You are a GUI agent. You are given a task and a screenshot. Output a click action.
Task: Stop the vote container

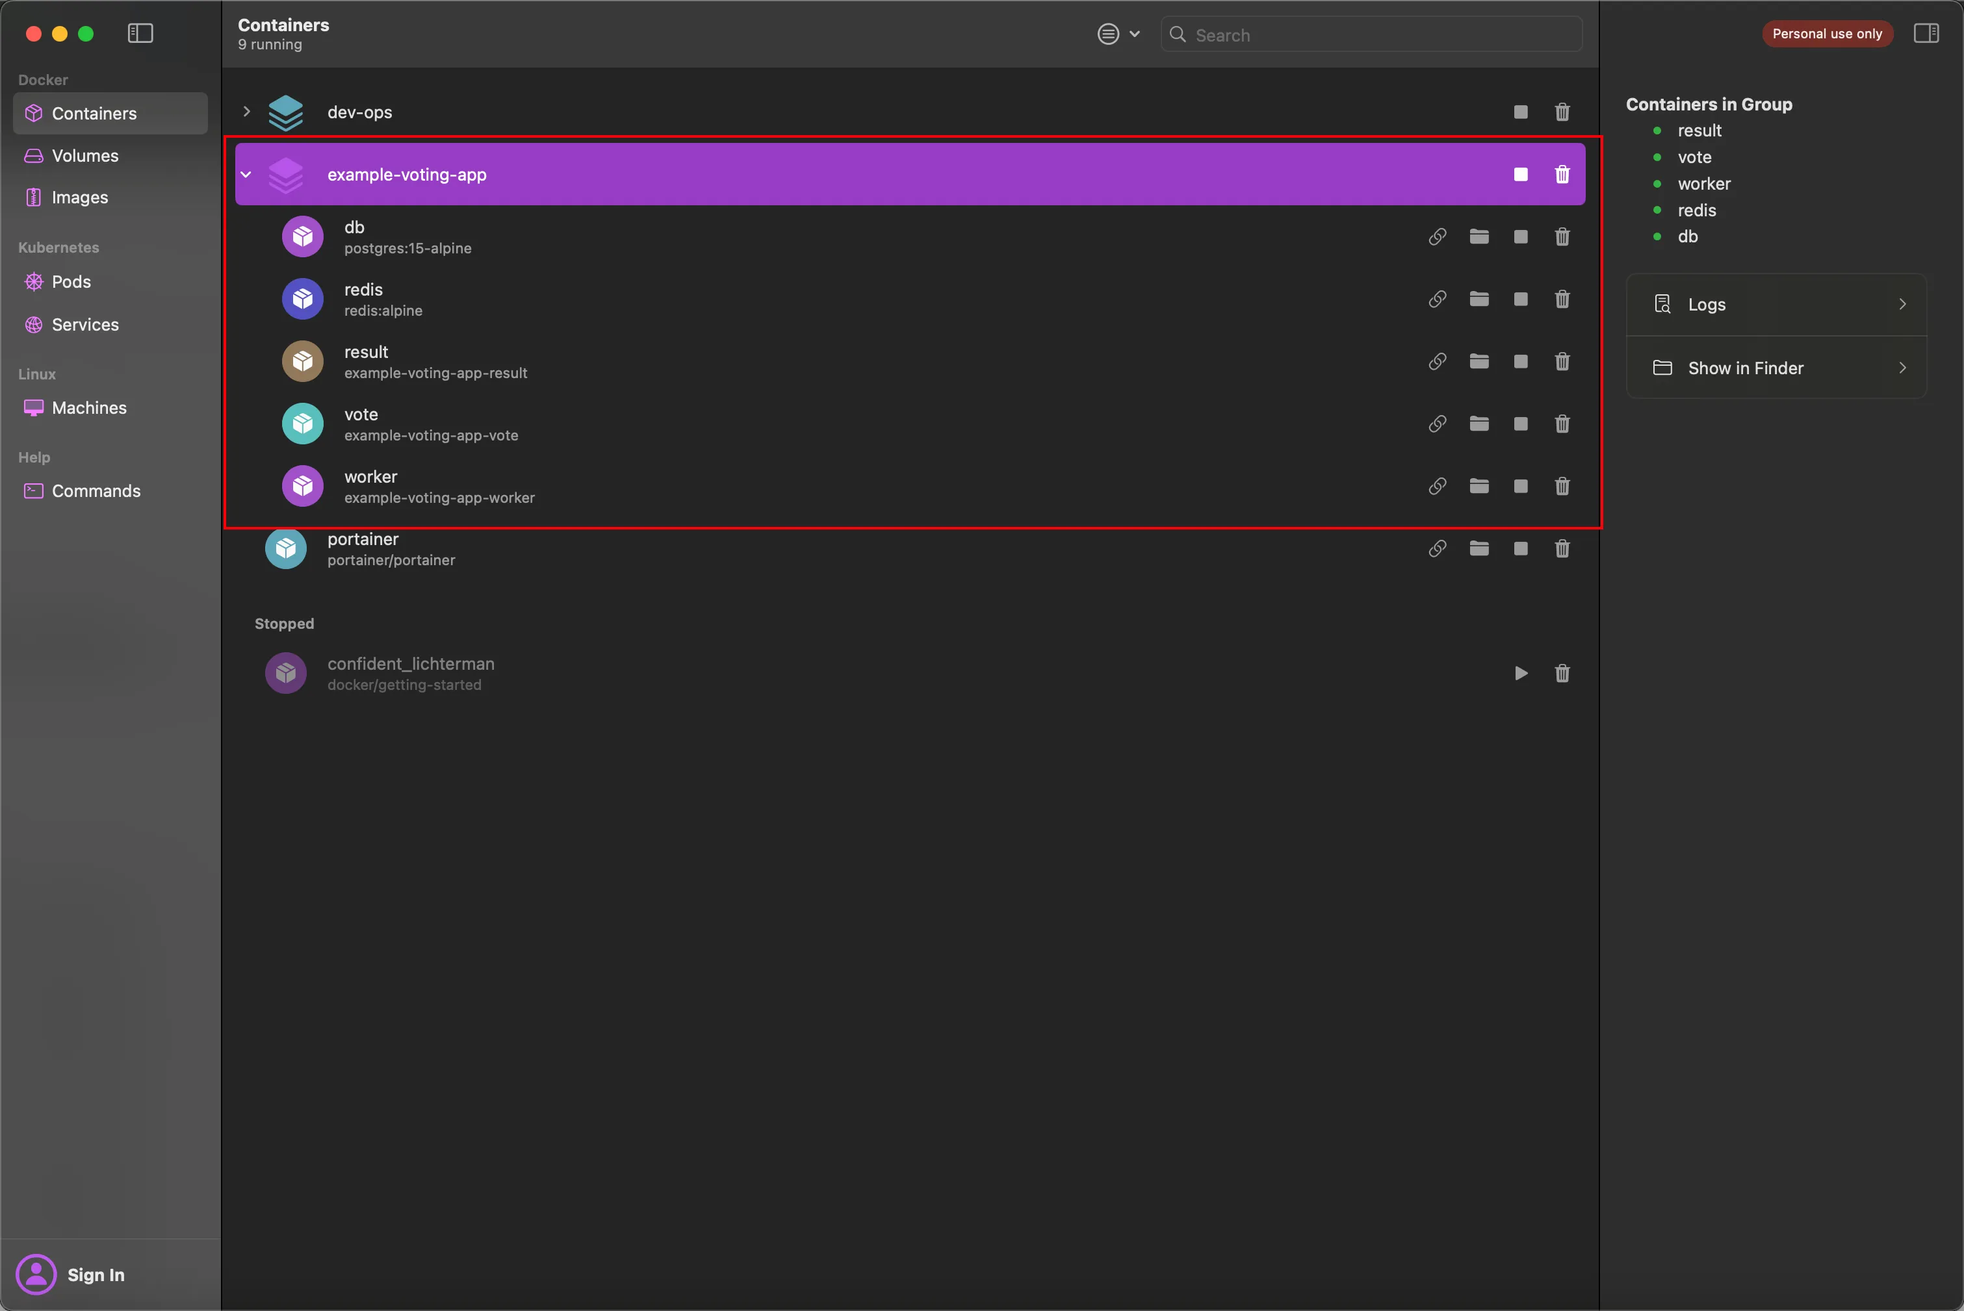click(x=1521, y=424)
